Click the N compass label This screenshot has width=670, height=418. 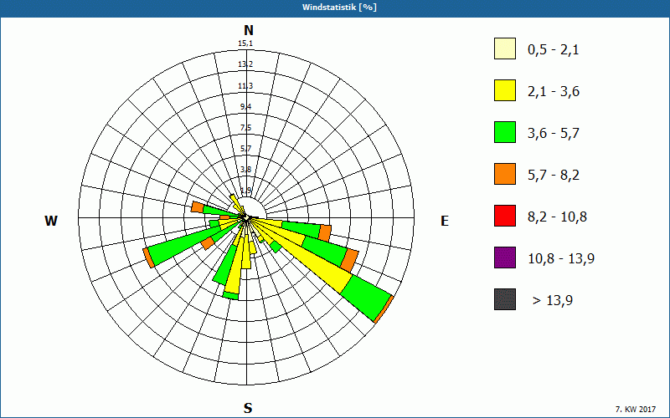[248, 30]
